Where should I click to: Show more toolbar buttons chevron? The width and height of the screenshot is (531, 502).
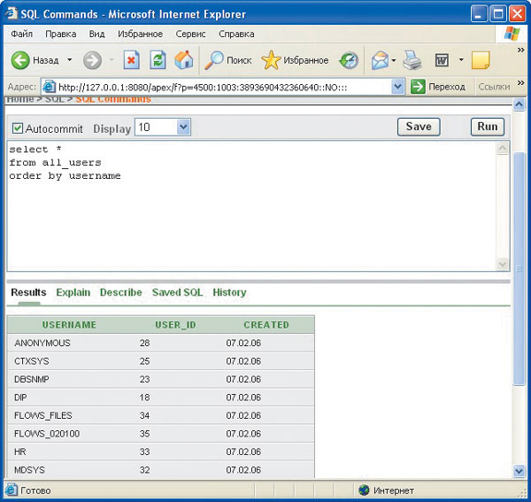[x=521, y=50]
